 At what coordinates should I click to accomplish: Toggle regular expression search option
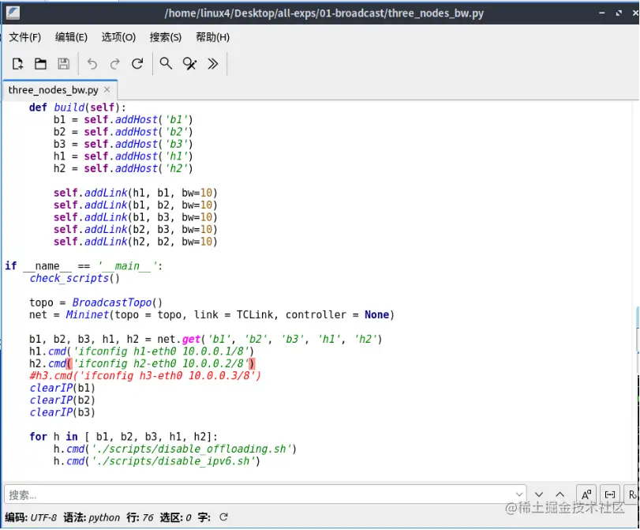(x=632, y=495)
